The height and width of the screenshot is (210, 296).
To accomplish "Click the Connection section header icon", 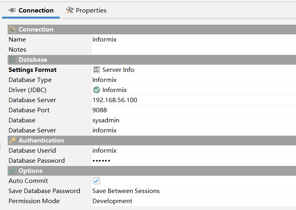I will (x=12, y=29).
